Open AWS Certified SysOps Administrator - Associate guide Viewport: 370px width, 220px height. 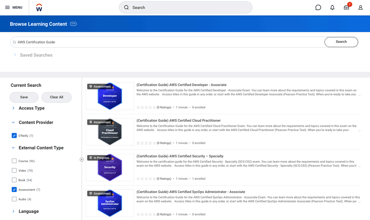click(191, 192)
